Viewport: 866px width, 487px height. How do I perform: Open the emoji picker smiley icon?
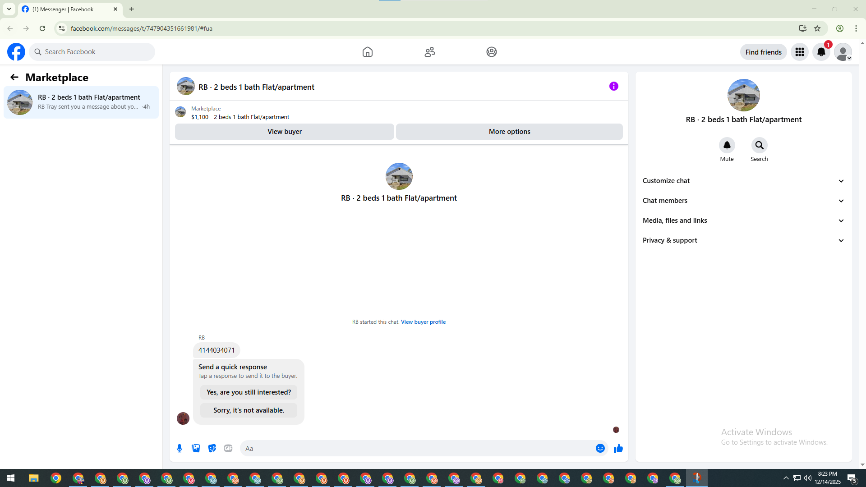[600, 448]
